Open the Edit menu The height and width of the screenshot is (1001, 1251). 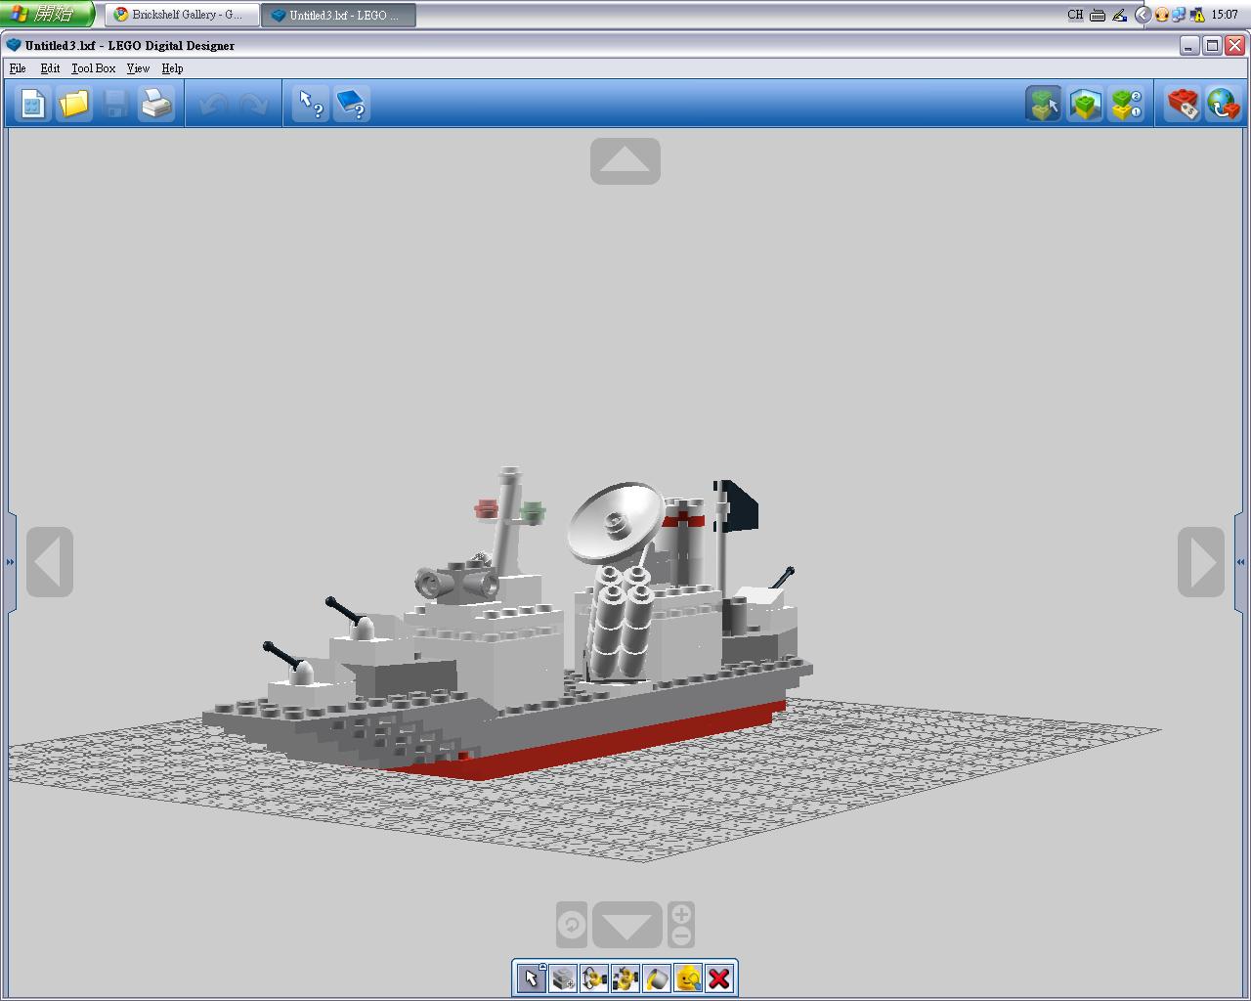50,68
